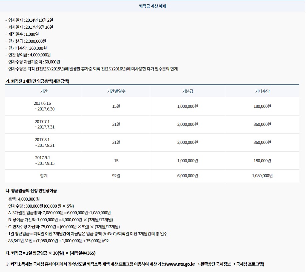Click the "1일 평균임금 =" formula line

click(88, 234)
